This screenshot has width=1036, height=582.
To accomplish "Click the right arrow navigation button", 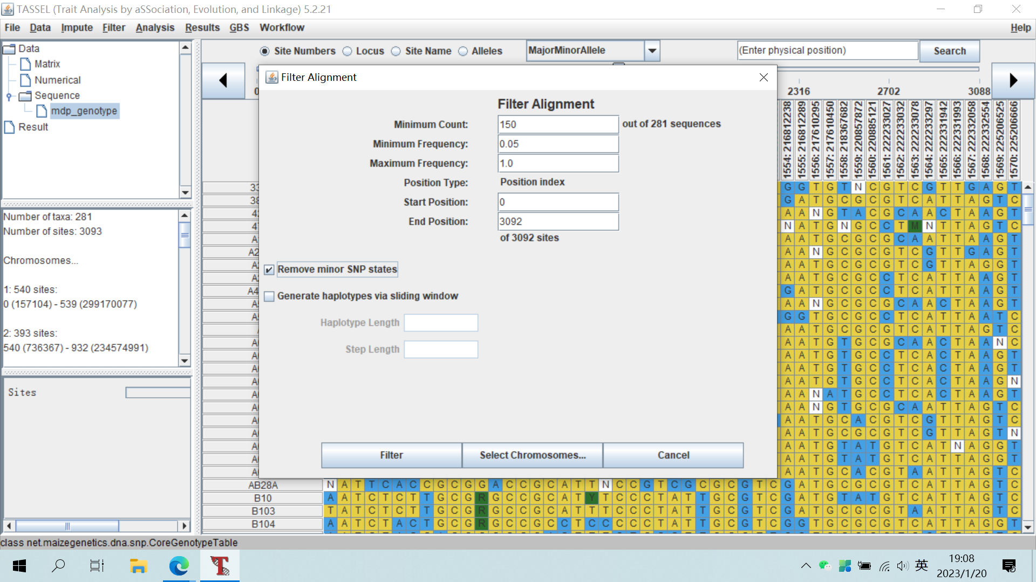I will pos(1013,81).
